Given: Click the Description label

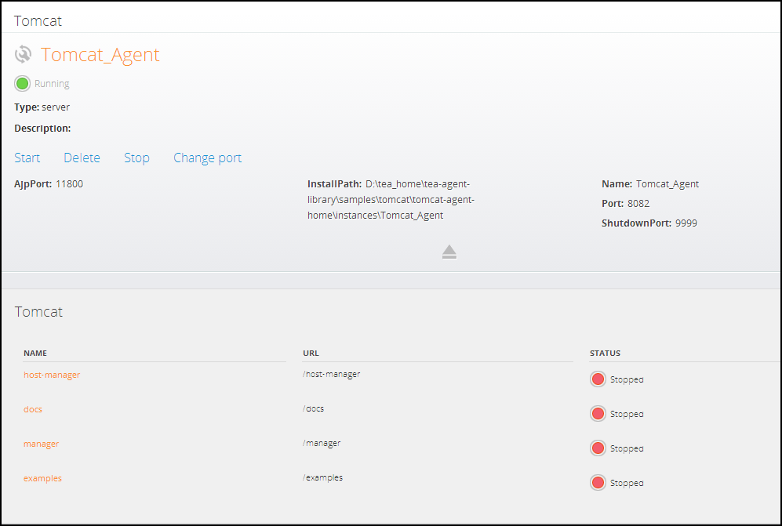Looking at the screenshot, I should pos(42,128).
